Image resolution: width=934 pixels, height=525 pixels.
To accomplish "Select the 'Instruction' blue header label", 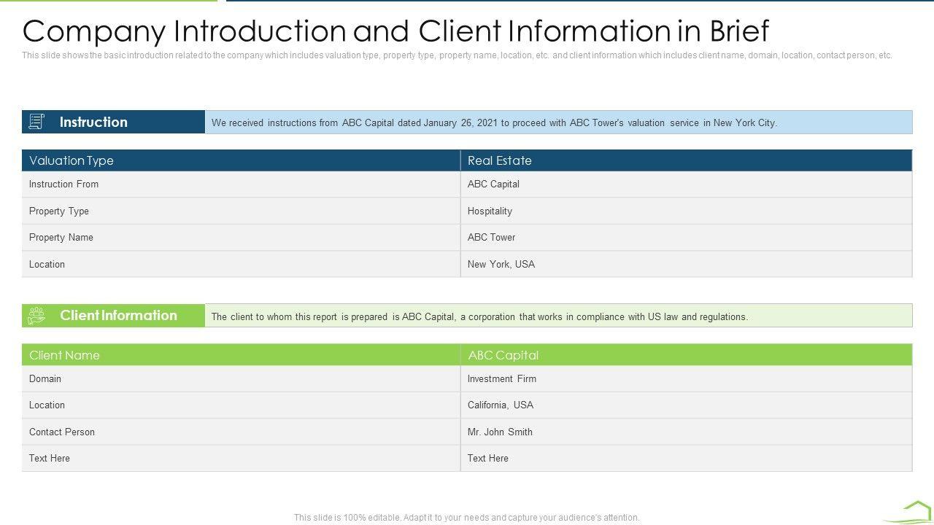I will 93,122.
